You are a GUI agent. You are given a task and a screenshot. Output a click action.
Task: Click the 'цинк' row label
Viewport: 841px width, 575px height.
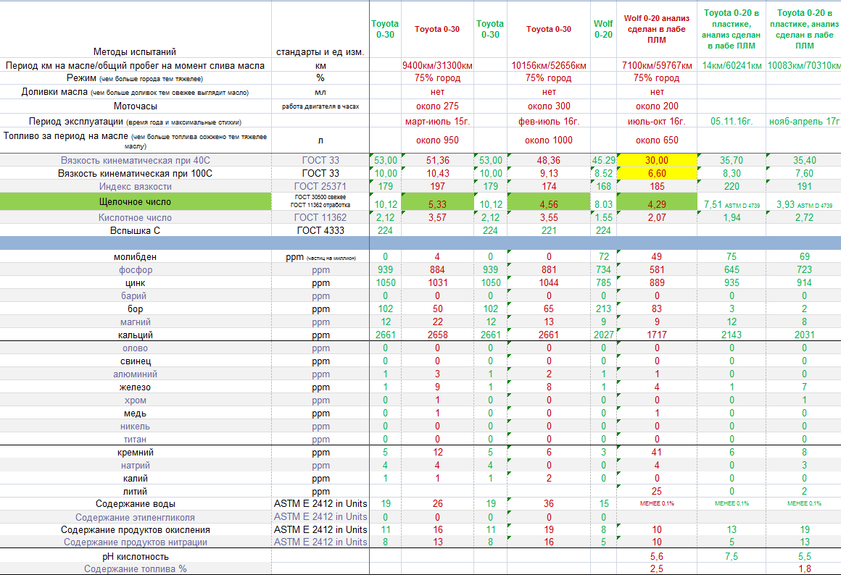(x=135, y=283)
